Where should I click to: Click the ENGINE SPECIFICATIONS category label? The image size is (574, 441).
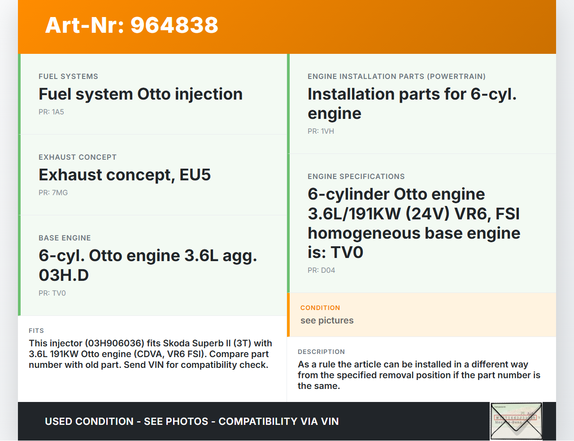pos(356,177)
